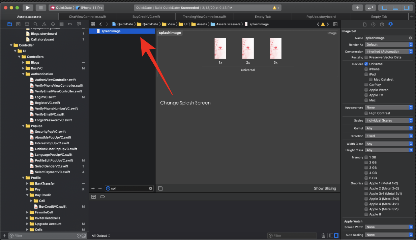The height and width of the screenshot is (240, 416).
Task: Enable the iPhone device checkbox
Action: point(366,69)
